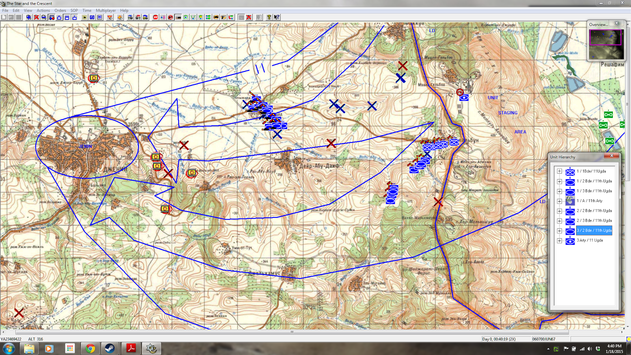Open the View menu
The width and height of the screenshot is (631, 355).
point(28,10)
